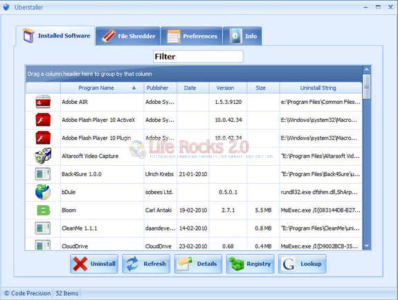
Task: Click the date 14-02-2010 cell
Action: (x=193, y=228)
